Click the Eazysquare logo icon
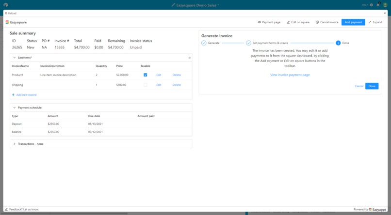Viewport: 391px width, 215px height. coord(7,22)
